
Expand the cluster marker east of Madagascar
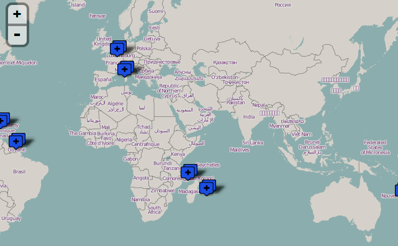pos(207,188)
